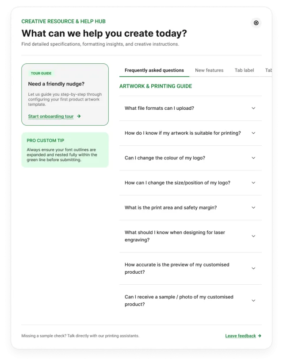
Task: Click arrow icon next to Leave feedback
Action: (260, 336)
